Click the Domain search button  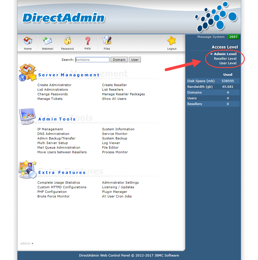119,60
